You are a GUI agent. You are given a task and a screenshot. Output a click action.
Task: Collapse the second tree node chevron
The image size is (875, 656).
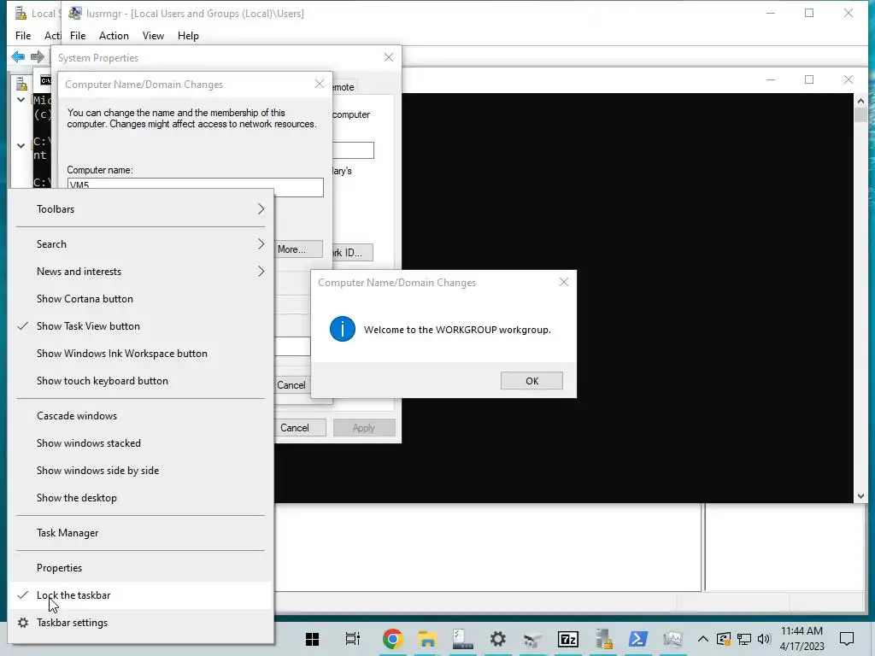point(21,145)
